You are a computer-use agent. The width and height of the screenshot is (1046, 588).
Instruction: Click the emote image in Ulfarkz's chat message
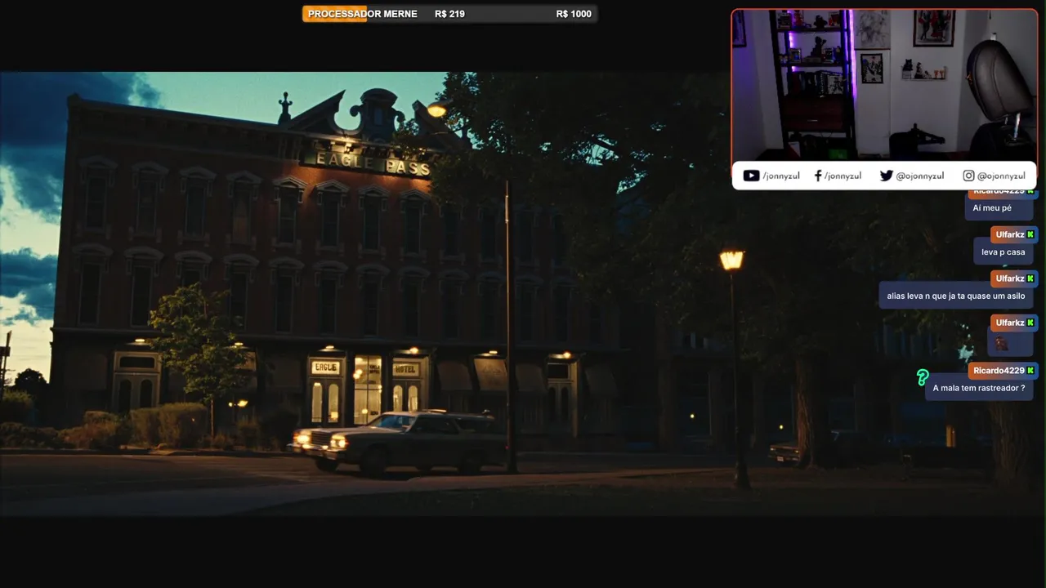pyautogui.click(x=1001, y=343)
